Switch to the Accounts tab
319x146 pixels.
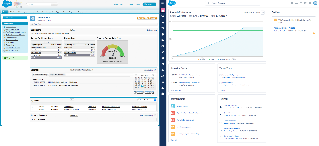(x=50, y=12)
